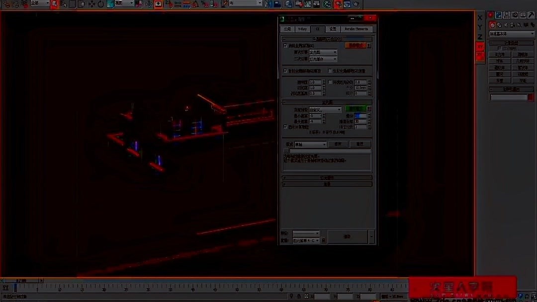Image resolution: width=537 pixels, height=302 pixels.
Task: Check the AutoGrid option in Create panel
Action: point(499,48)
